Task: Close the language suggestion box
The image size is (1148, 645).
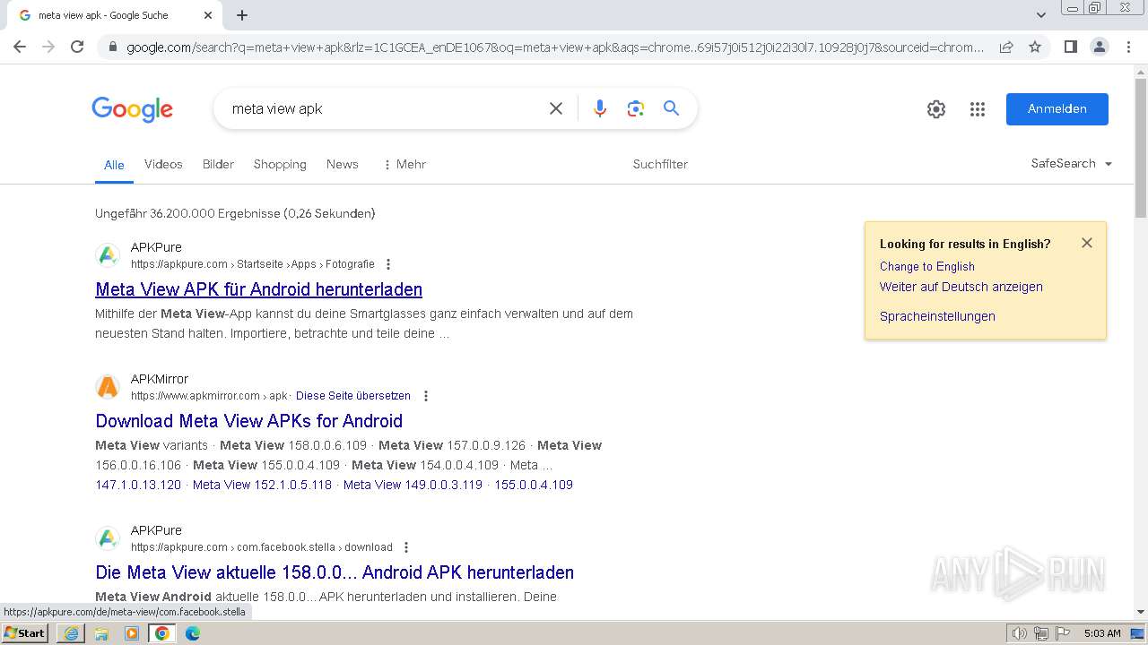Action: pyautogui.click(x=1087, y=243)
